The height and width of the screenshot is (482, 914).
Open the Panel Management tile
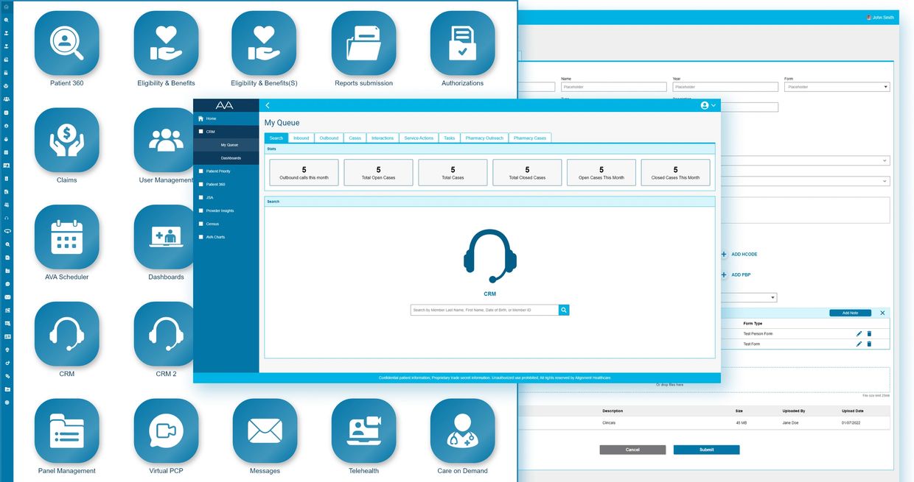(x=66, y=431)
